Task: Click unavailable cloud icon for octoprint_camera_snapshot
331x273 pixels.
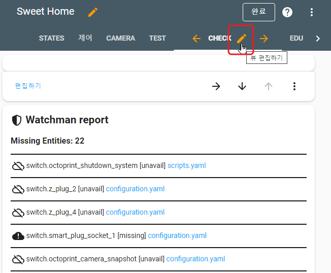Action: click(x=18, y=259)
